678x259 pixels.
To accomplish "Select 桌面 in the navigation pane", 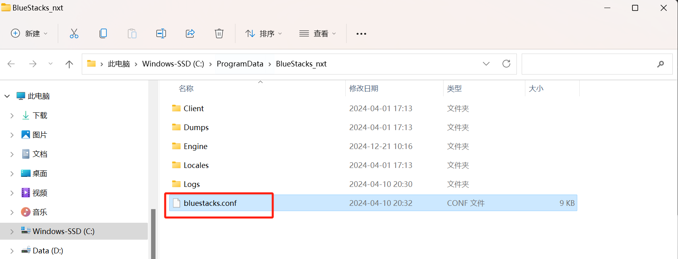I will (x=40, y=174).
